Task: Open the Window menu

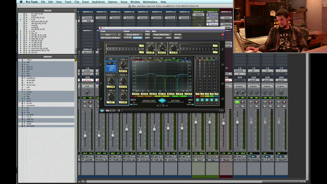Action: pyautogui.click(x=135, y=2)
